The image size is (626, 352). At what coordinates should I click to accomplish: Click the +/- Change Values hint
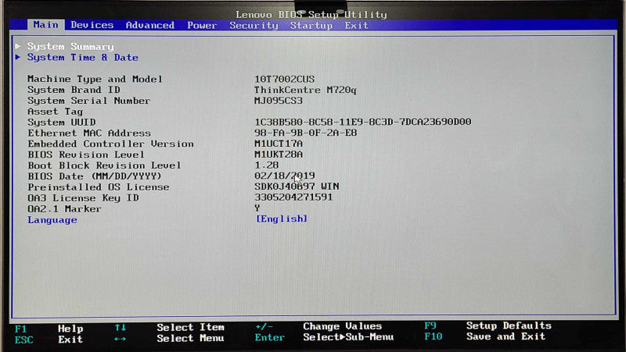tap(318, 326)
